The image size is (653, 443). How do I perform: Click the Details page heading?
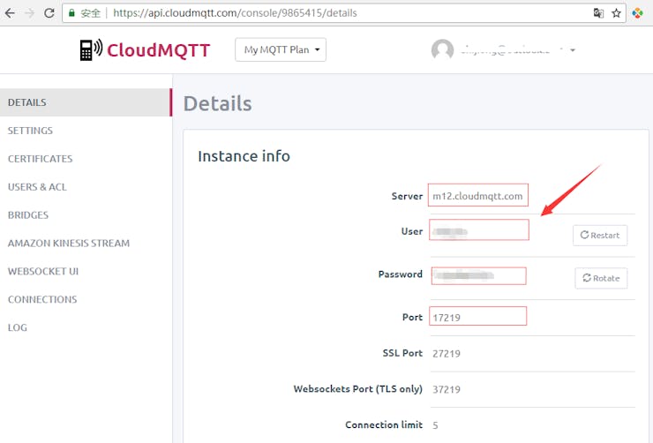click(217, 103)
